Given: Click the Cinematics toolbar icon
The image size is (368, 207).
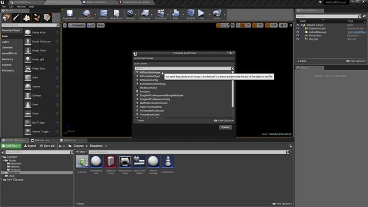Looking at the screenshot, I should 160,14.
